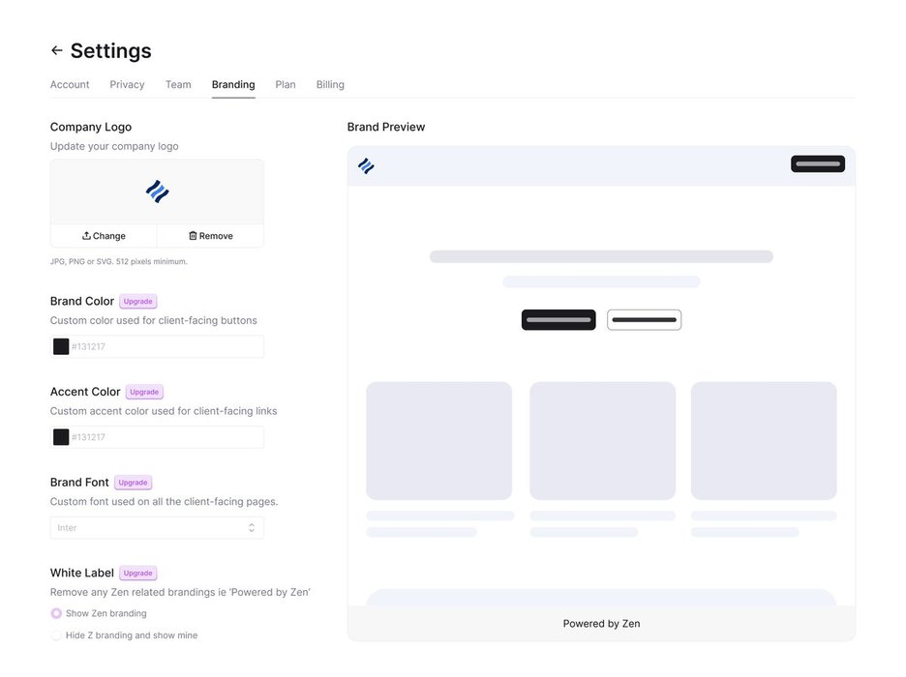Click the Upgrade badge next to White Label

pyautogui.click(x=137, y=574)
